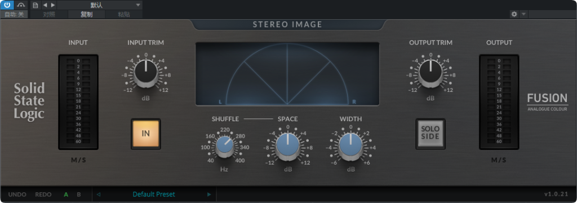The width and height of the screenshot is (577, 203).
Task: Click the sidechain icon beside the power button
Action: pos(21,5)
